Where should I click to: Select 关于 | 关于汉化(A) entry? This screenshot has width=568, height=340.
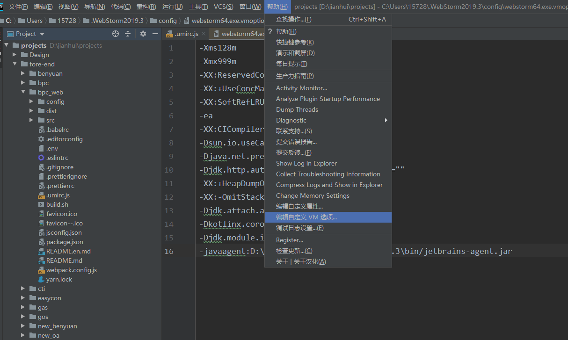pyautogui.click(x=328, y=261)
